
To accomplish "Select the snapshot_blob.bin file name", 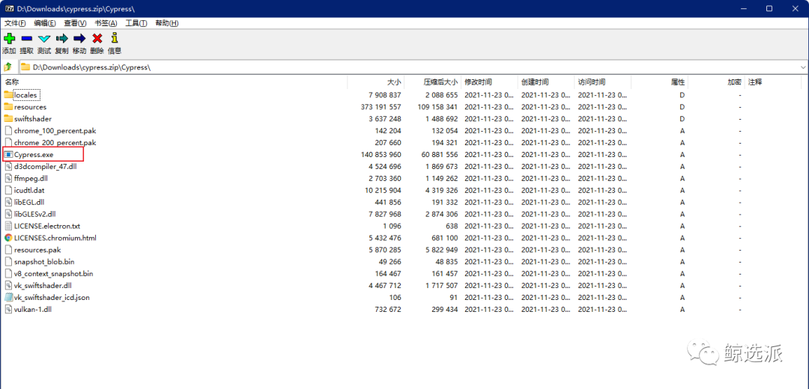I will 44,261.
